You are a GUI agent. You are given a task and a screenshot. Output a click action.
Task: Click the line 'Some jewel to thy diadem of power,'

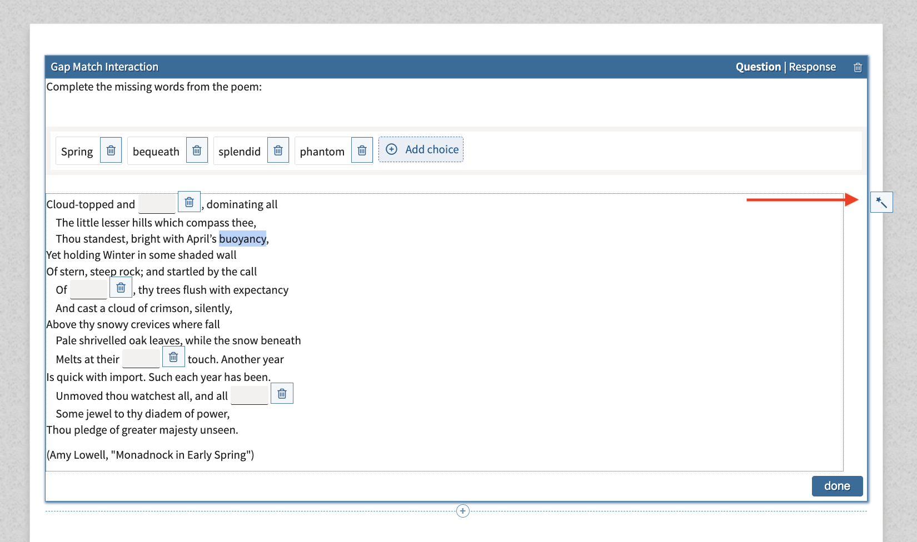[143, 414]
